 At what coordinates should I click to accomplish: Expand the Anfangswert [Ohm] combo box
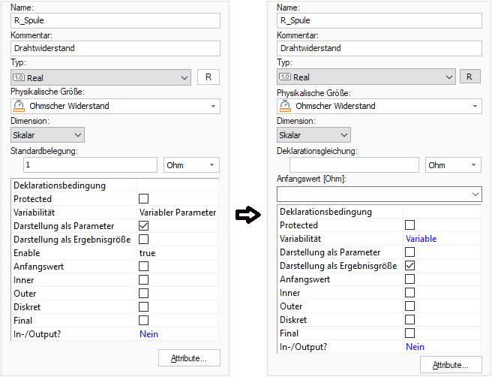473,195
